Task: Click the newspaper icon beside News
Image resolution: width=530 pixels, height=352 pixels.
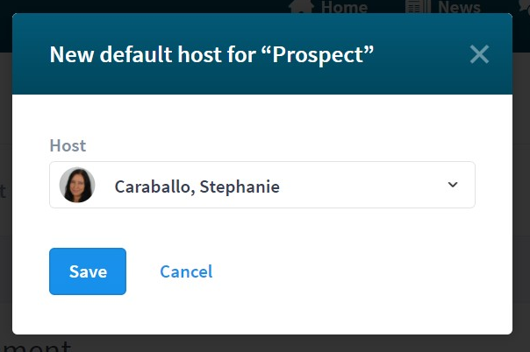Action: [419, 6]
